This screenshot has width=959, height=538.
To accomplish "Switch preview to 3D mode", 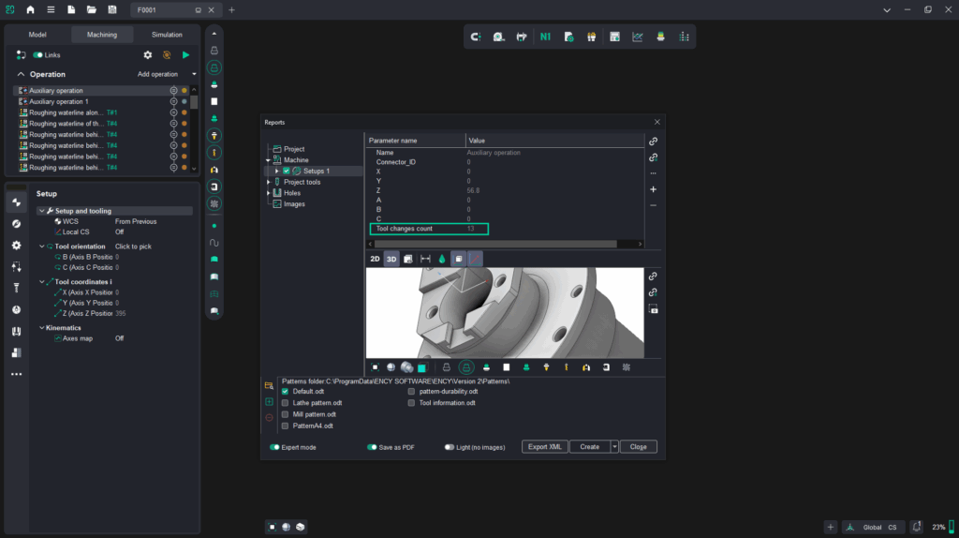I will pos(391,259).
